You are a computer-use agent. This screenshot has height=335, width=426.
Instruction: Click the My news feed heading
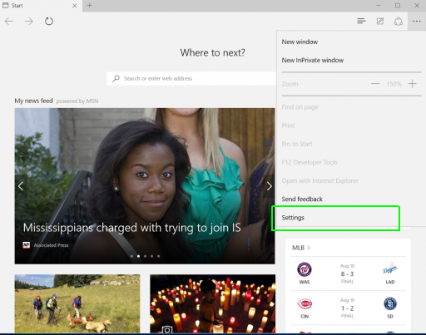pos(33,101)
